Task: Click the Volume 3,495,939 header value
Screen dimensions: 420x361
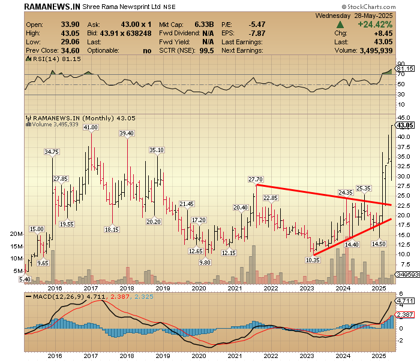Action: pyautogui.click(x=376, y=50)
